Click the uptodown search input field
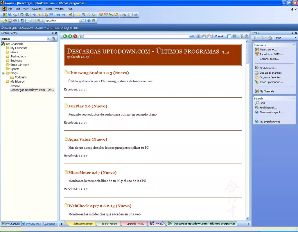The height and width of the screenshot is (232, 298). point(62,21)
